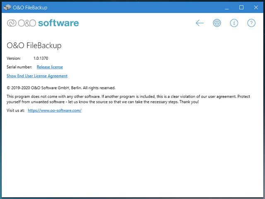Click the circled info icon
Screen dimensions: 265x199
[234, 23]
